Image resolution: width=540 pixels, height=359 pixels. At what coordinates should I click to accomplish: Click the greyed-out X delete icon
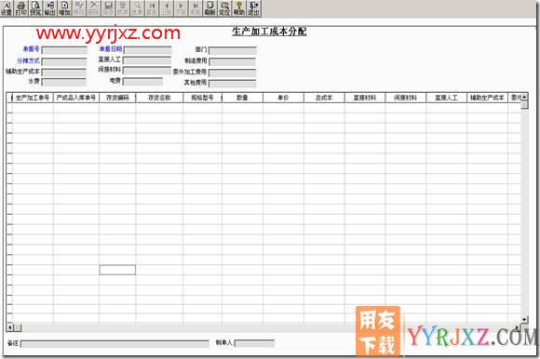pyautogui.click(x=93, y=8)
